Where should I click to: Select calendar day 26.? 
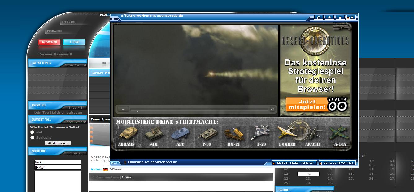click(x=372, y=178)
